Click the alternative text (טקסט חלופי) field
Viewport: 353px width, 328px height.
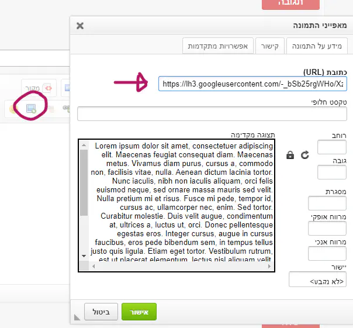tap(212, 113)
